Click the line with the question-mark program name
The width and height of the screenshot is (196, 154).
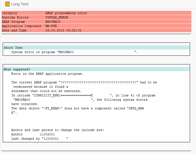point(84,82)
